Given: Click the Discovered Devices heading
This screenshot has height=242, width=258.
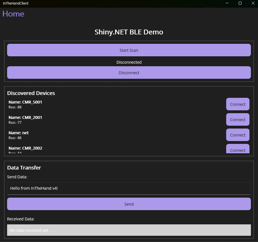Looking at the screenshot, I should coord(31,93).
